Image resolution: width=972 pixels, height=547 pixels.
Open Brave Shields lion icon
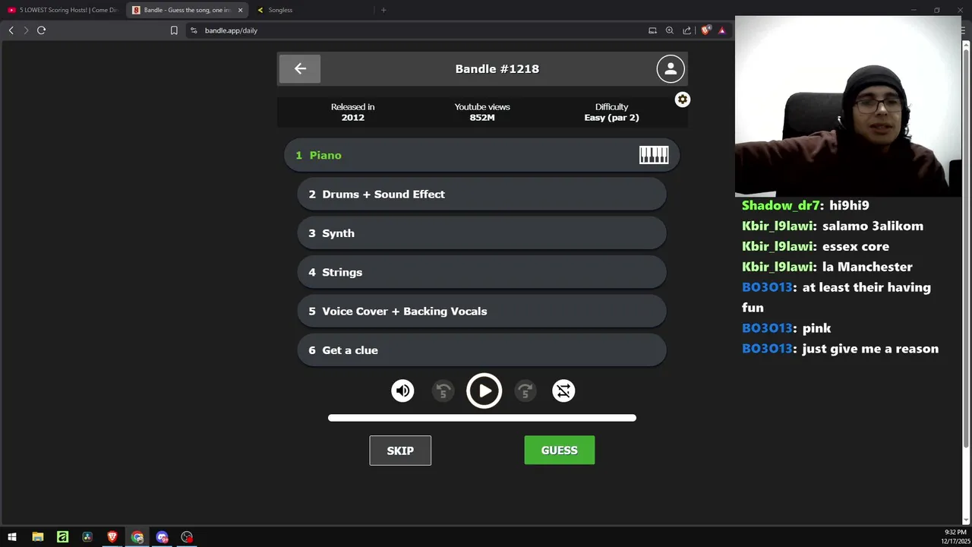(x=705, y=30)
